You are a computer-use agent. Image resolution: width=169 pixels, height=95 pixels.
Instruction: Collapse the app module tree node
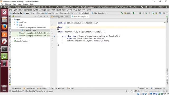point(12,19)
